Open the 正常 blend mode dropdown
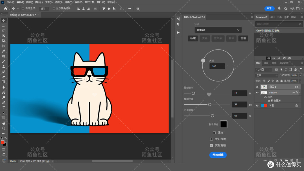304x171 pixels. pyautogui.click(x=267, y=75)
